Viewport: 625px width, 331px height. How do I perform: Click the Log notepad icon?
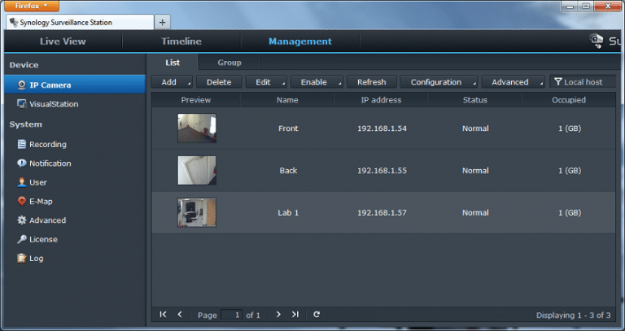tap(21, 258)
